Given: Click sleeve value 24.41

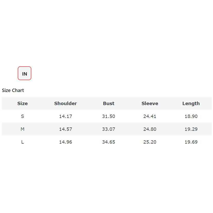Looking at the screenshot, I should click(x=150, y=116).
